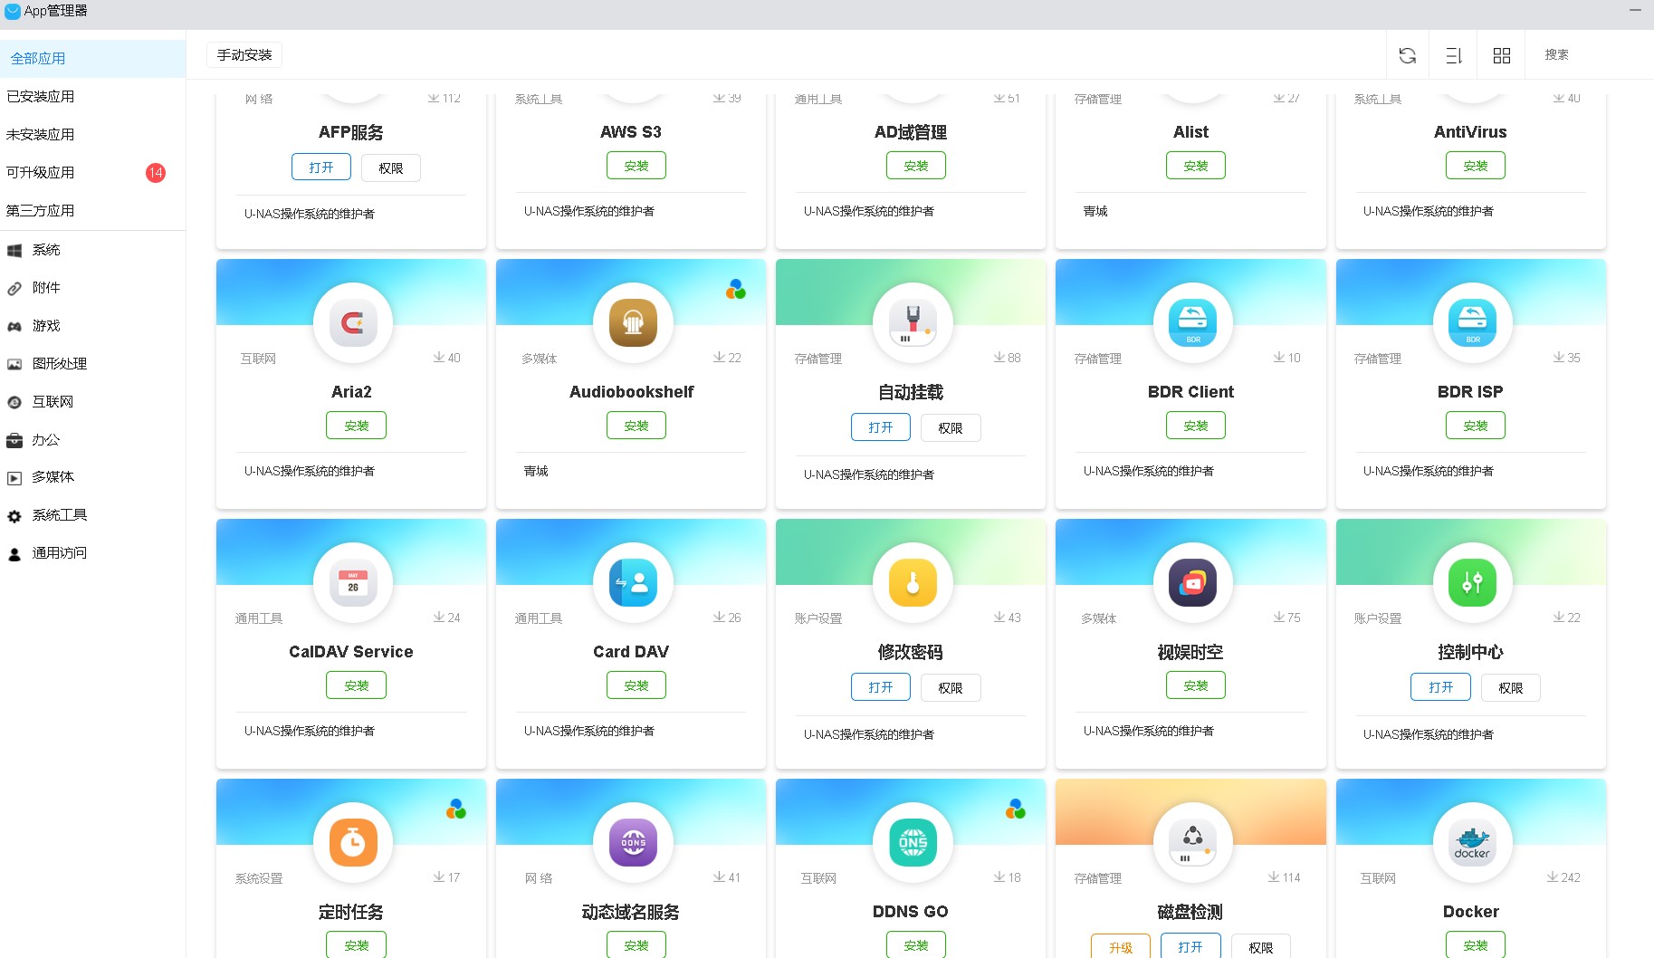Switch to list view layout icon
The image size is (1654, 958).
point(1454,55)
